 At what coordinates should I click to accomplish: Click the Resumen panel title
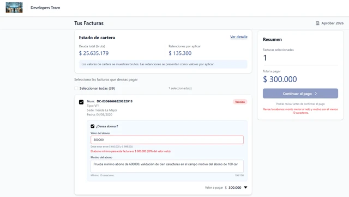coord(272,40)
